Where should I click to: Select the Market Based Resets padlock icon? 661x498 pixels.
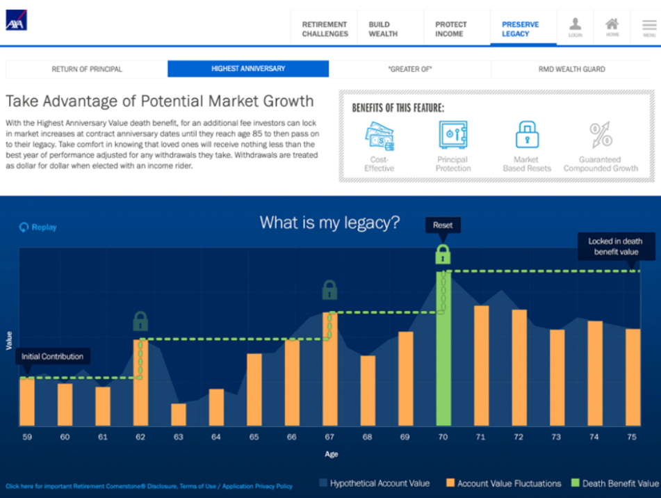[x=526, y=136]
